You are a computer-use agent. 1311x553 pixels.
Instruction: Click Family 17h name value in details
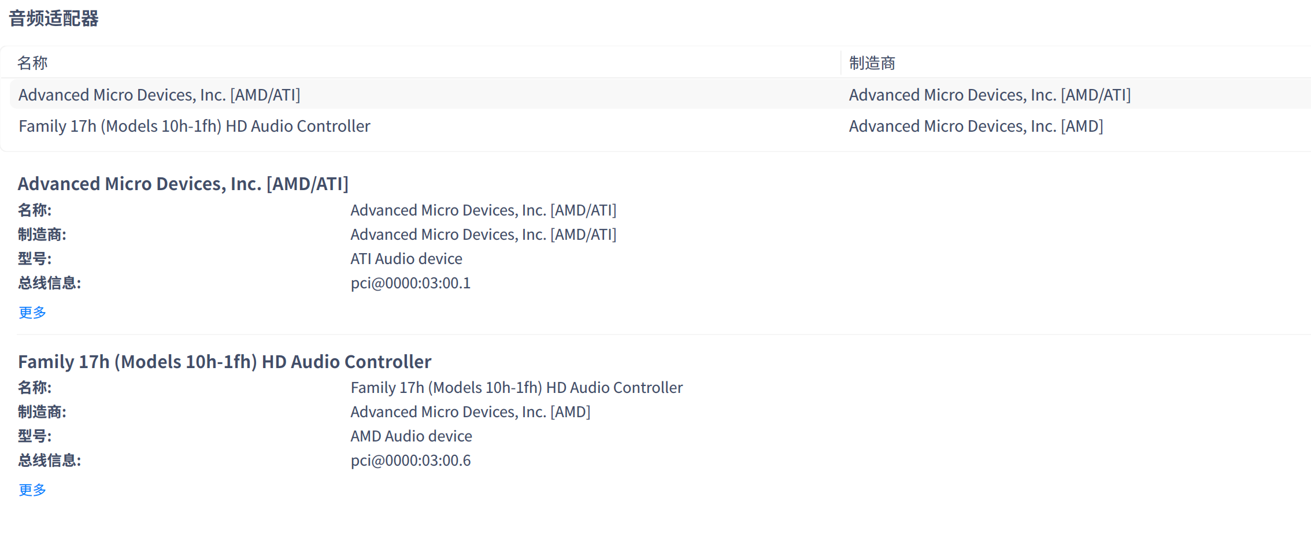tap(516, 388)
